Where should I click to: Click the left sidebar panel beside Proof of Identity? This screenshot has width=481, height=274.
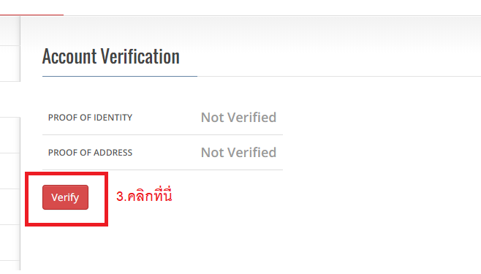(10, 135)
